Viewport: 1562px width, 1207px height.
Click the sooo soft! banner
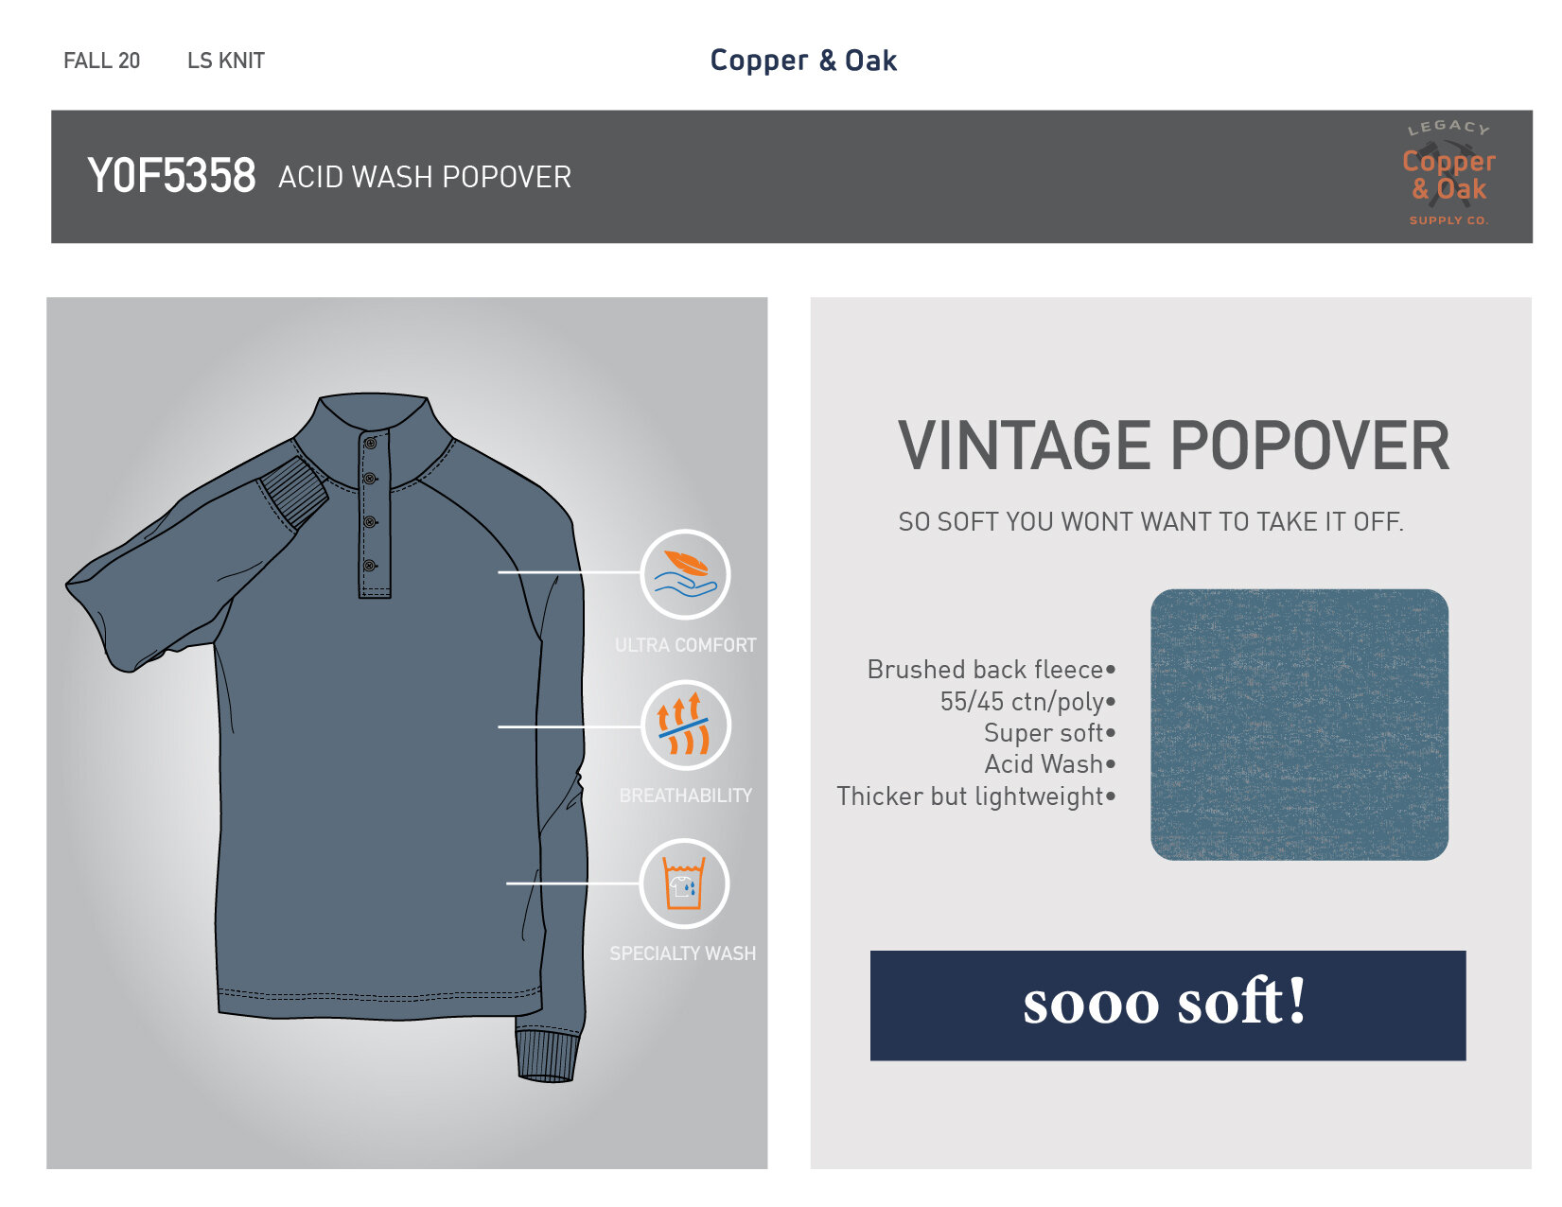coord(1167,1006)
